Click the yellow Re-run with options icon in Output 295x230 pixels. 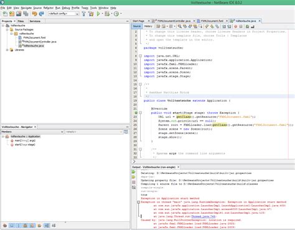click(x=134, y=177)
